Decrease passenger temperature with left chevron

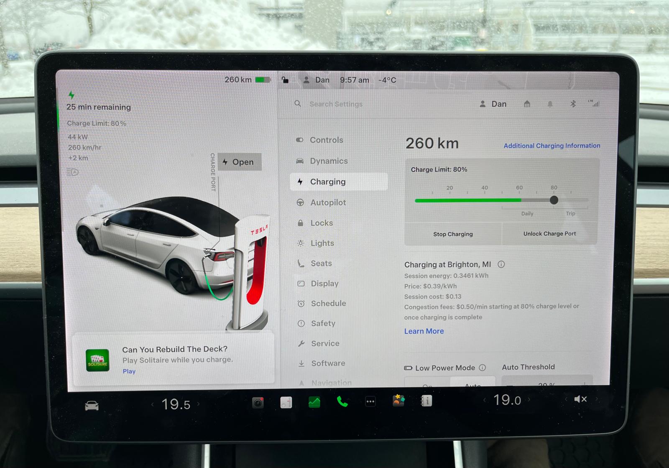point(485,400)
